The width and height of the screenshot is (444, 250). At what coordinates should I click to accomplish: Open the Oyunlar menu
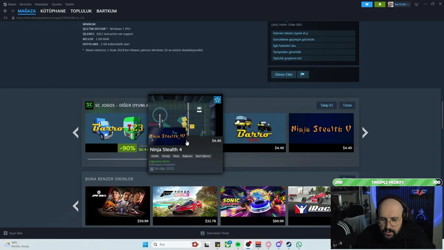click(x=57, y=4)
